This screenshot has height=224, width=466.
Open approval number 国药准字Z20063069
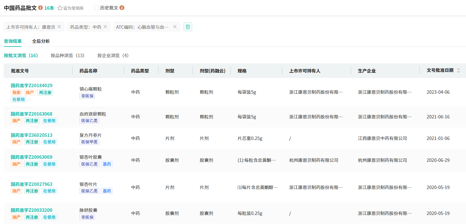(x=32, y=157)
